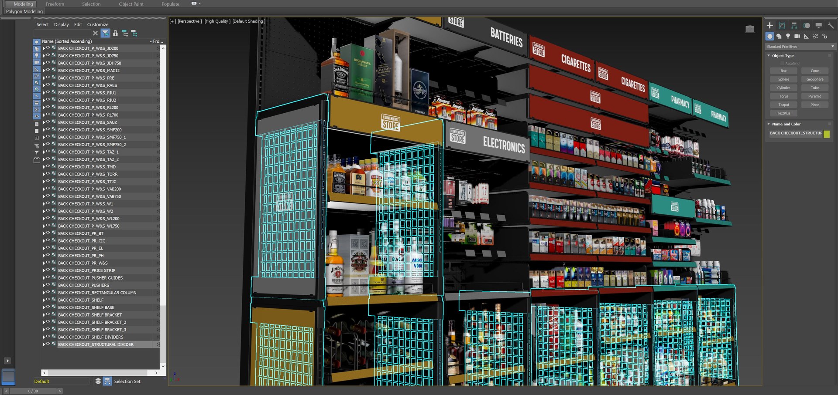The width and height of the screenshot is (838, 395).
Task: Click the Box primitive button
Action: click(x=783, y=71)
